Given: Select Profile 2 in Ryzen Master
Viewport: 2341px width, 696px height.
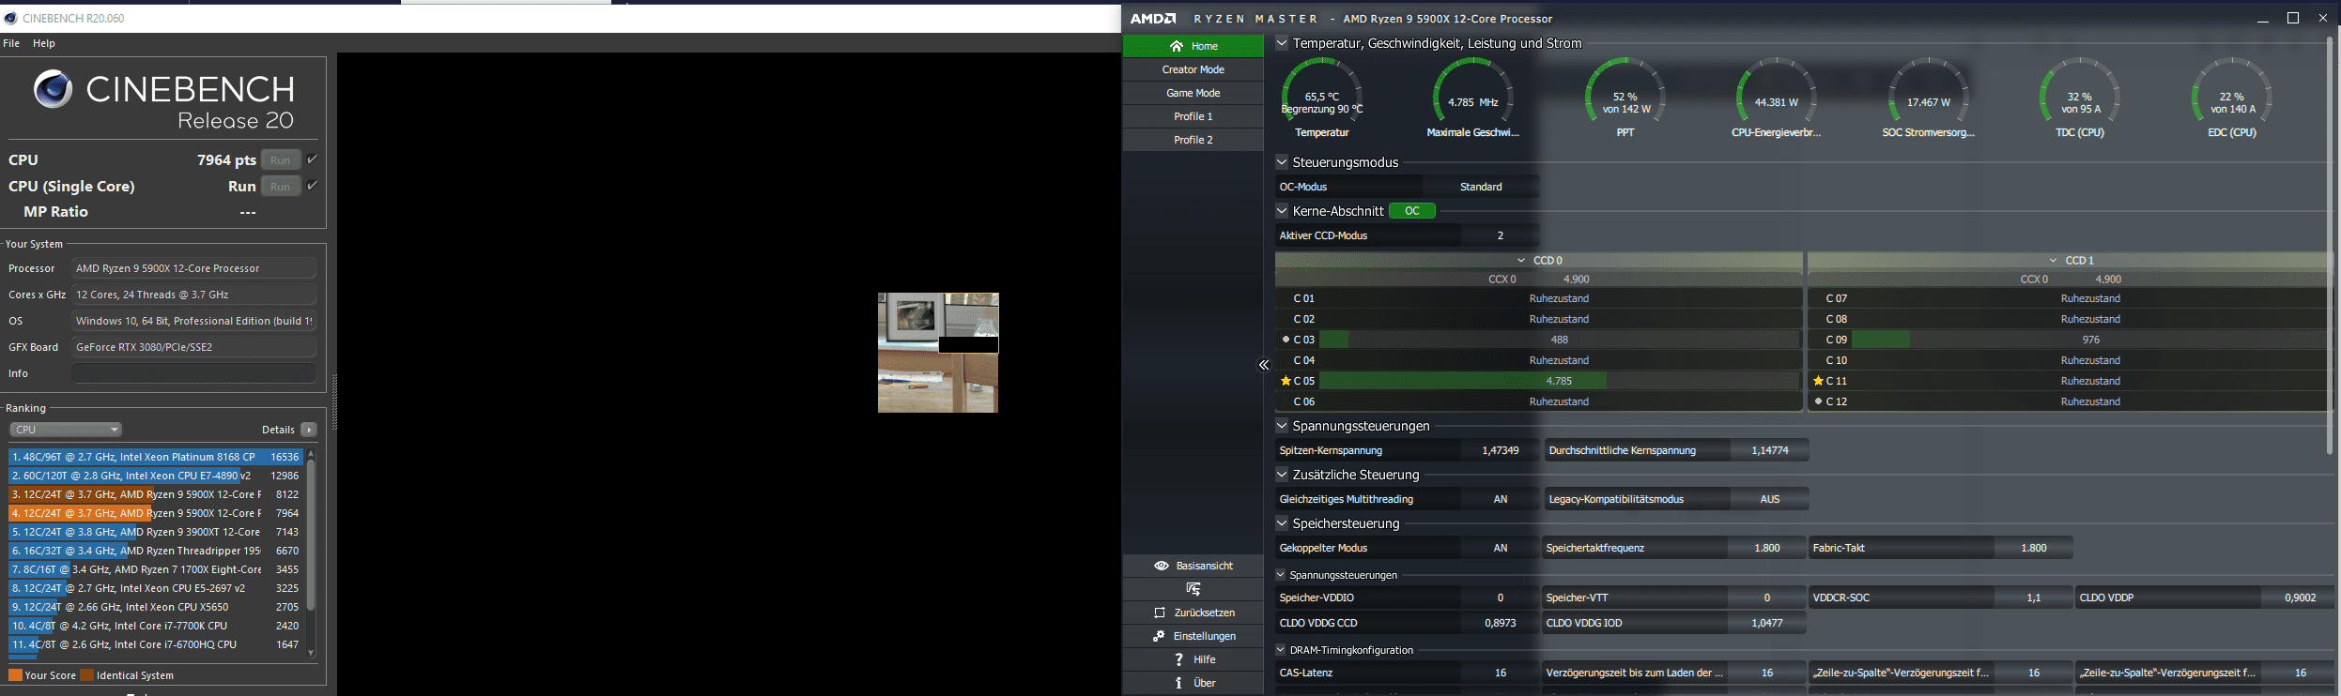Looking at the screenshot, I should 1193,140.
